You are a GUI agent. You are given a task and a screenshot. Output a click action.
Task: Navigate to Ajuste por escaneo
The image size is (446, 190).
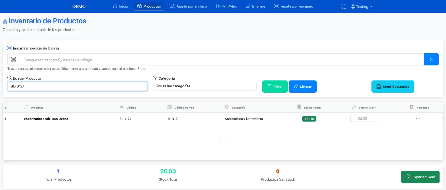(294, 6)
